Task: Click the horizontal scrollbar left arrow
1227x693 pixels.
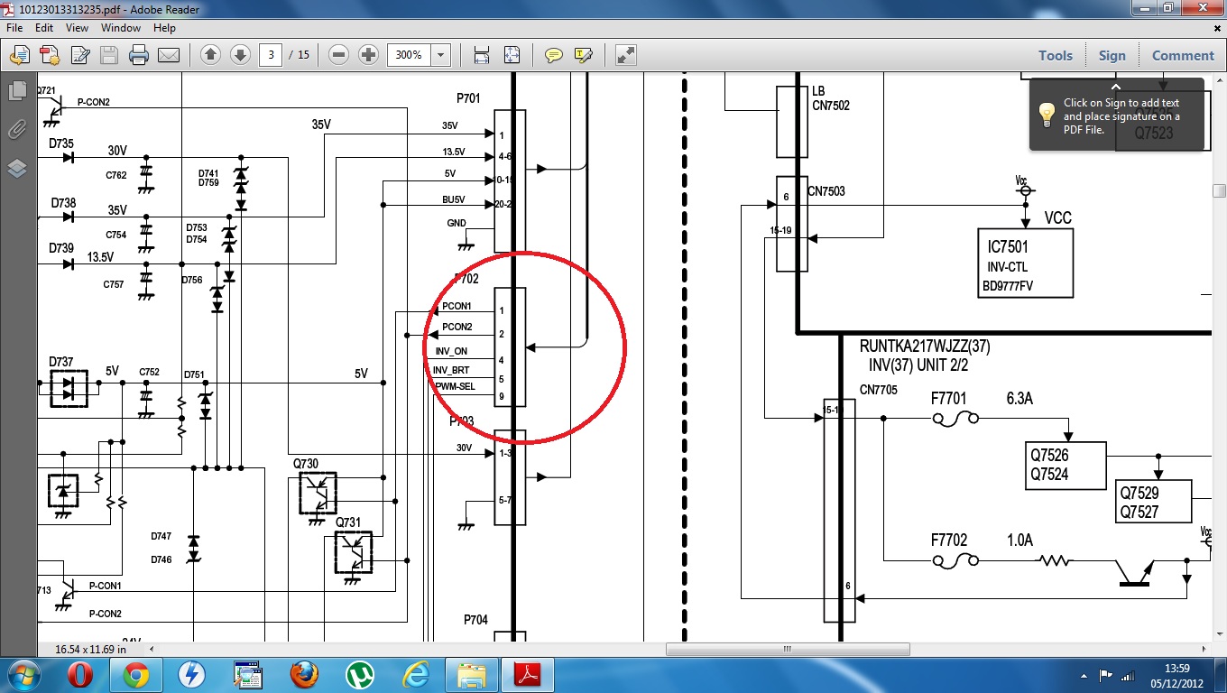Action: [x=152, y=649]
